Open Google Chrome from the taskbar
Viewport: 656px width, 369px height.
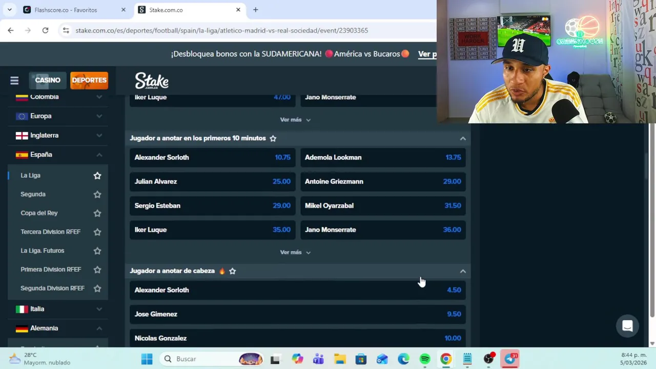coord(446,359)
